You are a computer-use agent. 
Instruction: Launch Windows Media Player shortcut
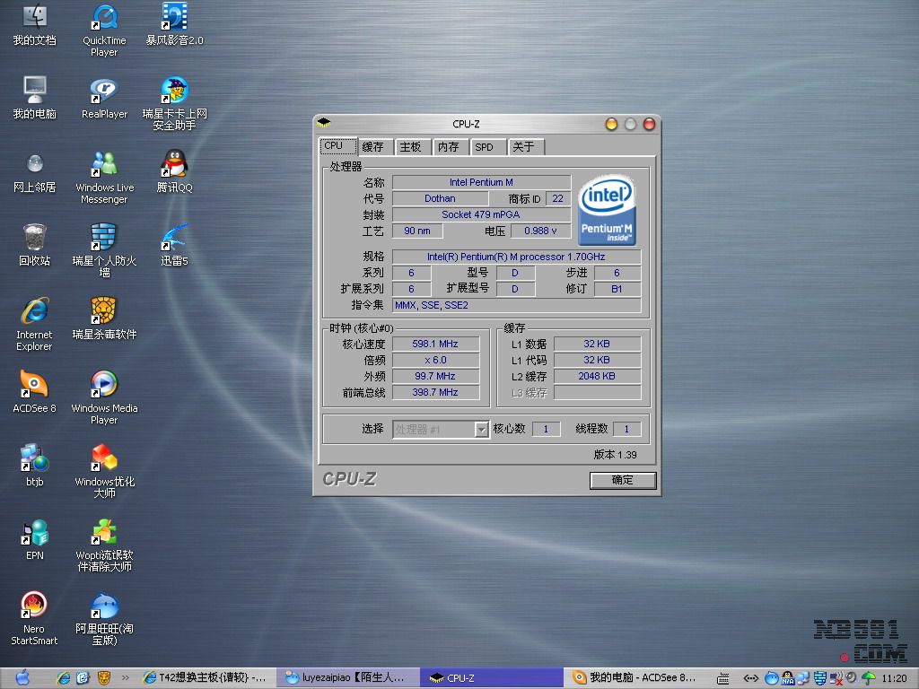coord(104,386)
